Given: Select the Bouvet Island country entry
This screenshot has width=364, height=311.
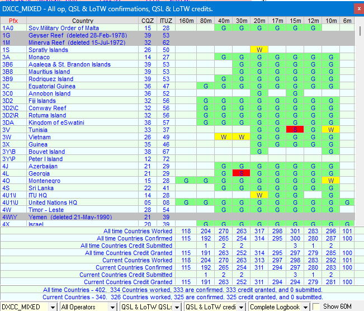Looking at the screenshot, I should [x=47, y=152].
